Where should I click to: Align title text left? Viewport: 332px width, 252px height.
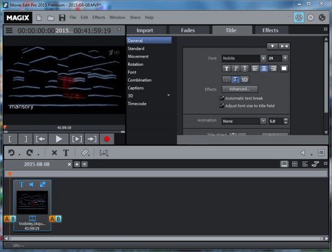pyautogui.click(x=255, y=69)
